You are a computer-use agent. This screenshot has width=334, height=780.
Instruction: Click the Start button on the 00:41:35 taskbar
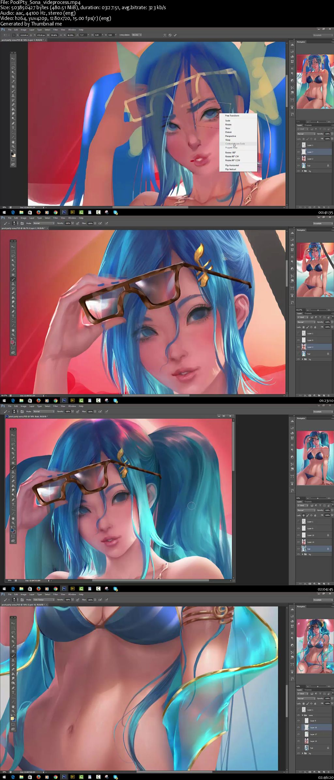pos(4,212)
